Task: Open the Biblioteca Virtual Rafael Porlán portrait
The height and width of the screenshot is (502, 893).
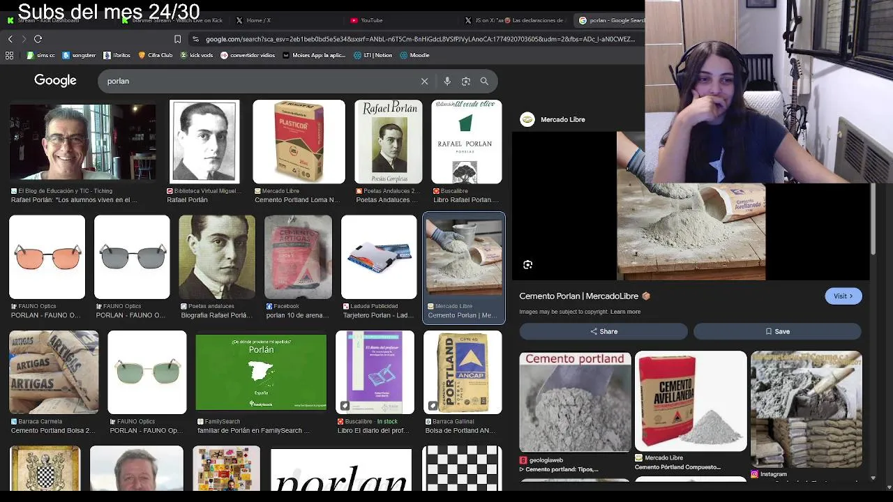Action: [x=204, y=142]
